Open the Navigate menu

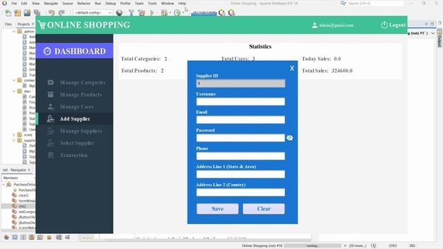click(51, 3)
